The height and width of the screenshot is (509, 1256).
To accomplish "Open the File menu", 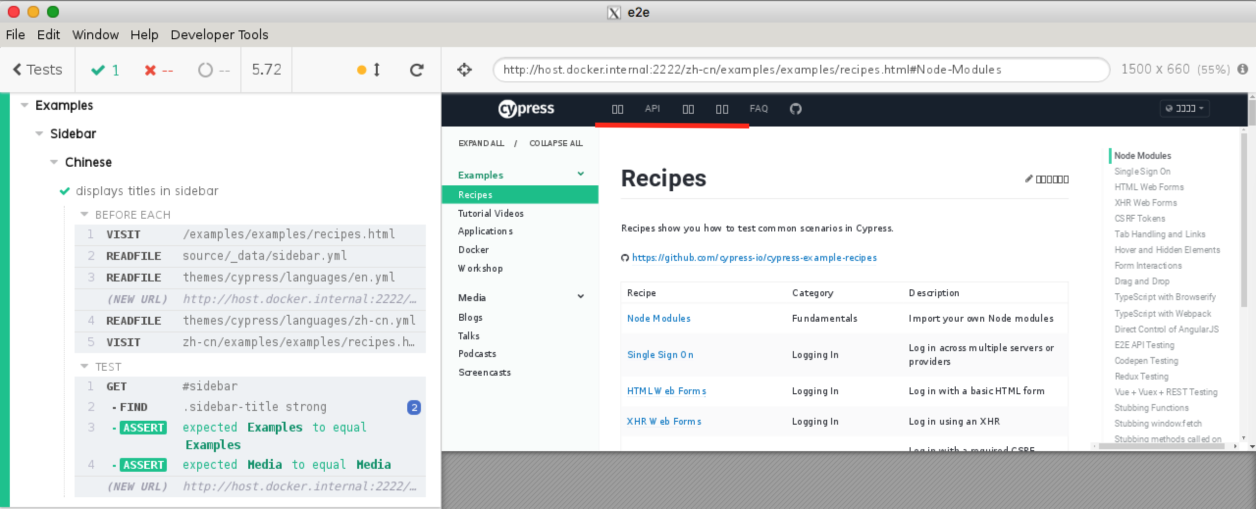I will pyautogui.click(x=15, y=35).
